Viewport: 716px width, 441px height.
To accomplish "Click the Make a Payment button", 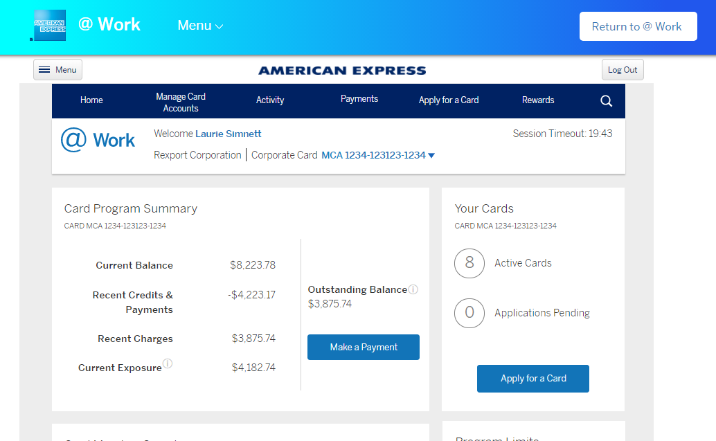I will (x=364, y=347).
